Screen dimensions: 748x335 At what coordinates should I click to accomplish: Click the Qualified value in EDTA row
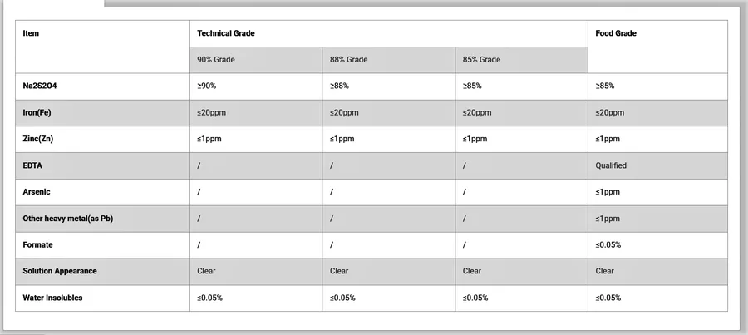[x=611, y=165]
